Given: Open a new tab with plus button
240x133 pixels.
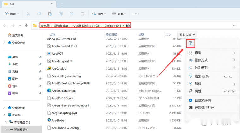Looking at the screenshot, I should coord(62,4).
